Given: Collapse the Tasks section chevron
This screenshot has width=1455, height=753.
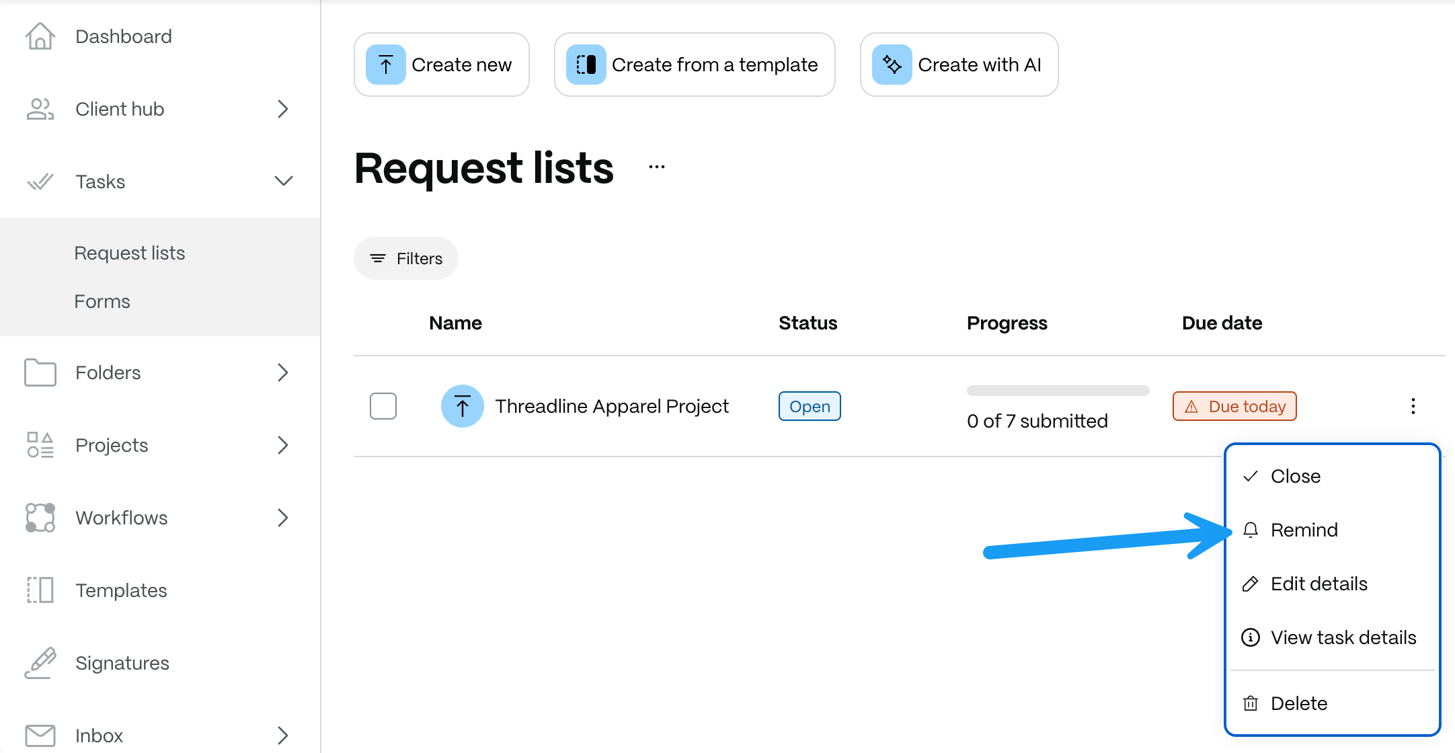Looking at the screenshot, I should click(x=284, y=182).
